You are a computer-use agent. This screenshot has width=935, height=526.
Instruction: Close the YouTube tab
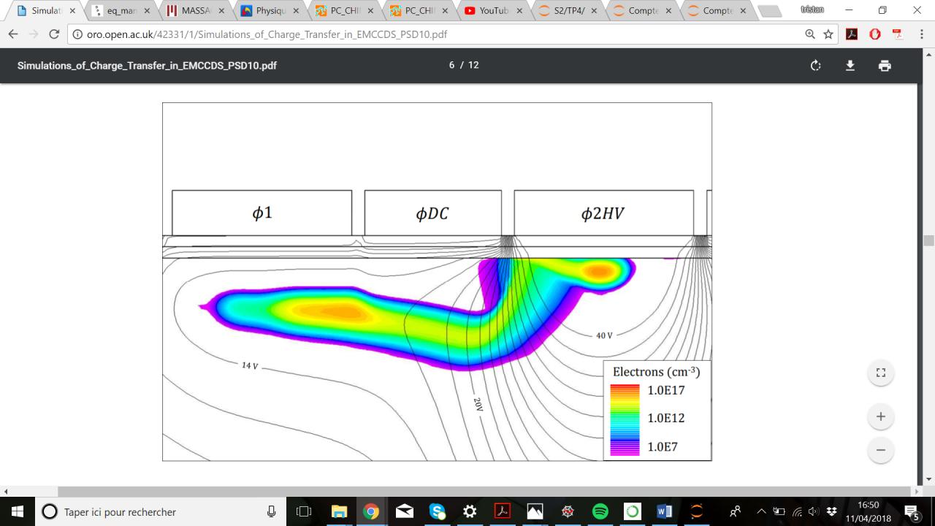click(x=519, y=11)
